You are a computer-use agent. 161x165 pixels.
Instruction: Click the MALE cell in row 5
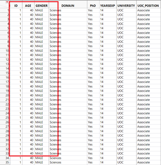(39, 28)
